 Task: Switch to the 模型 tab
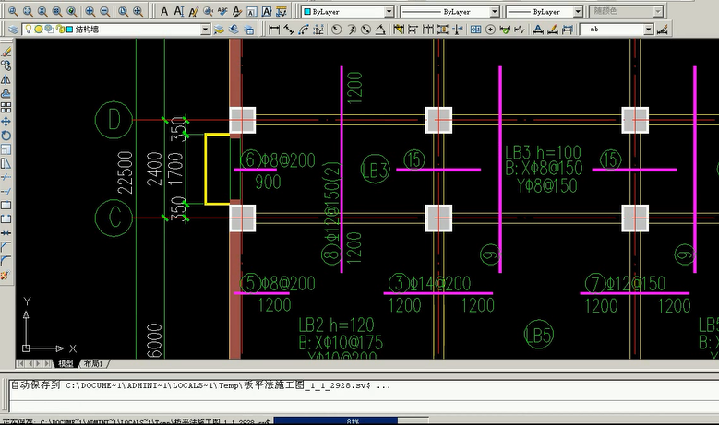point(65,363)
